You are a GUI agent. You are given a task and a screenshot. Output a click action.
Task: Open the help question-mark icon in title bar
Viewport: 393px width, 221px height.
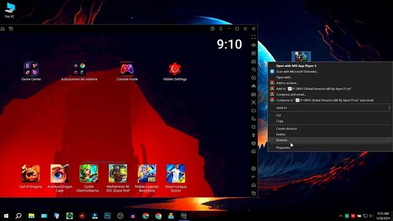point(212,29)
